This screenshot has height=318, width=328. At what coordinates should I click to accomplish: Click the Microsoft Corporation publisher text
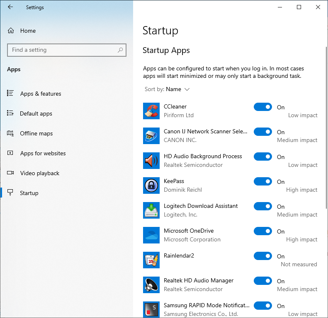tap(192, 239)
